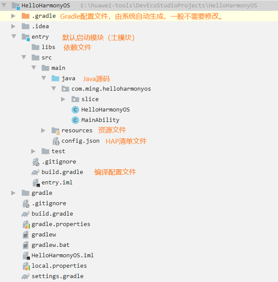Click the gradlew.bat file icon

(x=26, y=245)
